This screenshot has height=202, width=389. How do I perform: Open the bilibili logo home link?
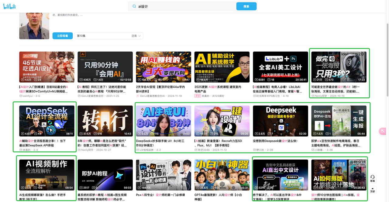point(10,6)
